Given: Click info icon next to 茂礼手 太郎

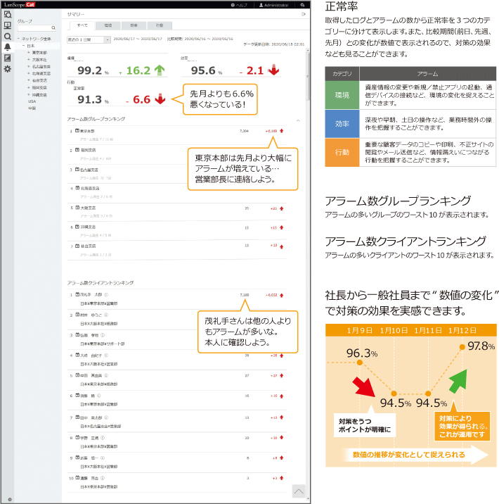Looking at the screenshot, I should [106, 294].
